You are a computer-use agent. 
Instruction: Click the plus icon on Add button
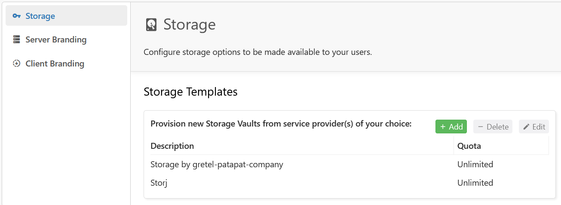point(443,127)
